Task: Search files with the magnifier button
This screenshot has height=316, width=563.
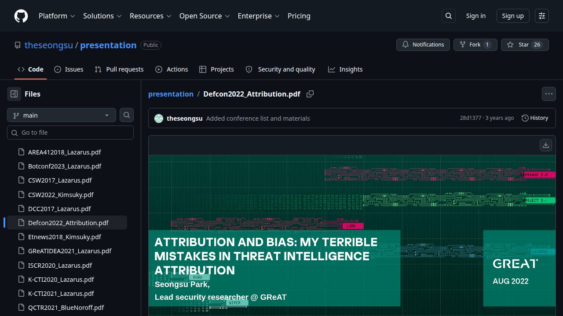Action: (x=127, y=115)
